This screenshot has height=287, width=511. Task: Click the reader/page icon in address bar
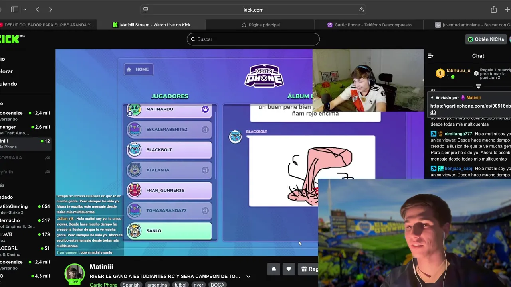(146, 10)
